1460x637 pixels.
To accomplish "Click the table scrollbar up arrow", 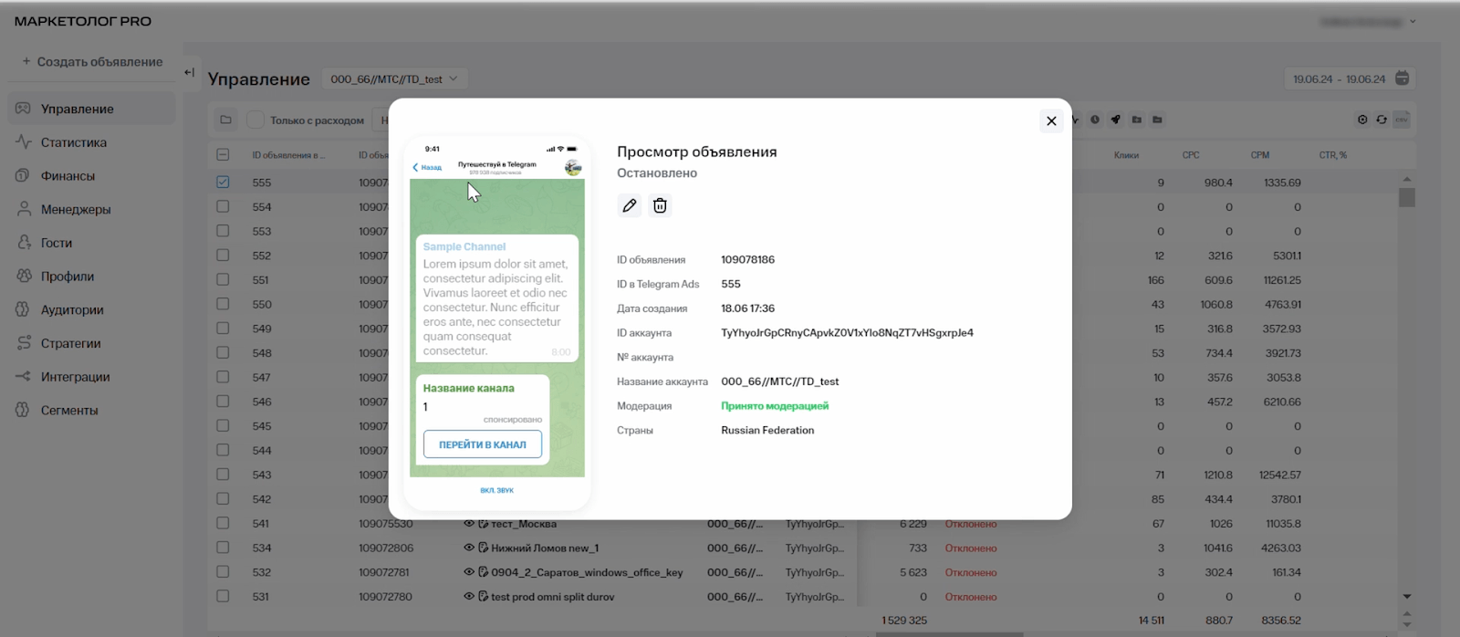I will coord(1407,179).
